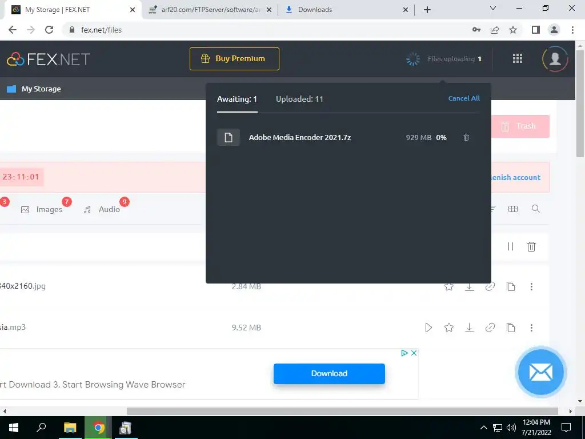
Task: Open the saved passwords key icon
Action: [x=476, y=30]
